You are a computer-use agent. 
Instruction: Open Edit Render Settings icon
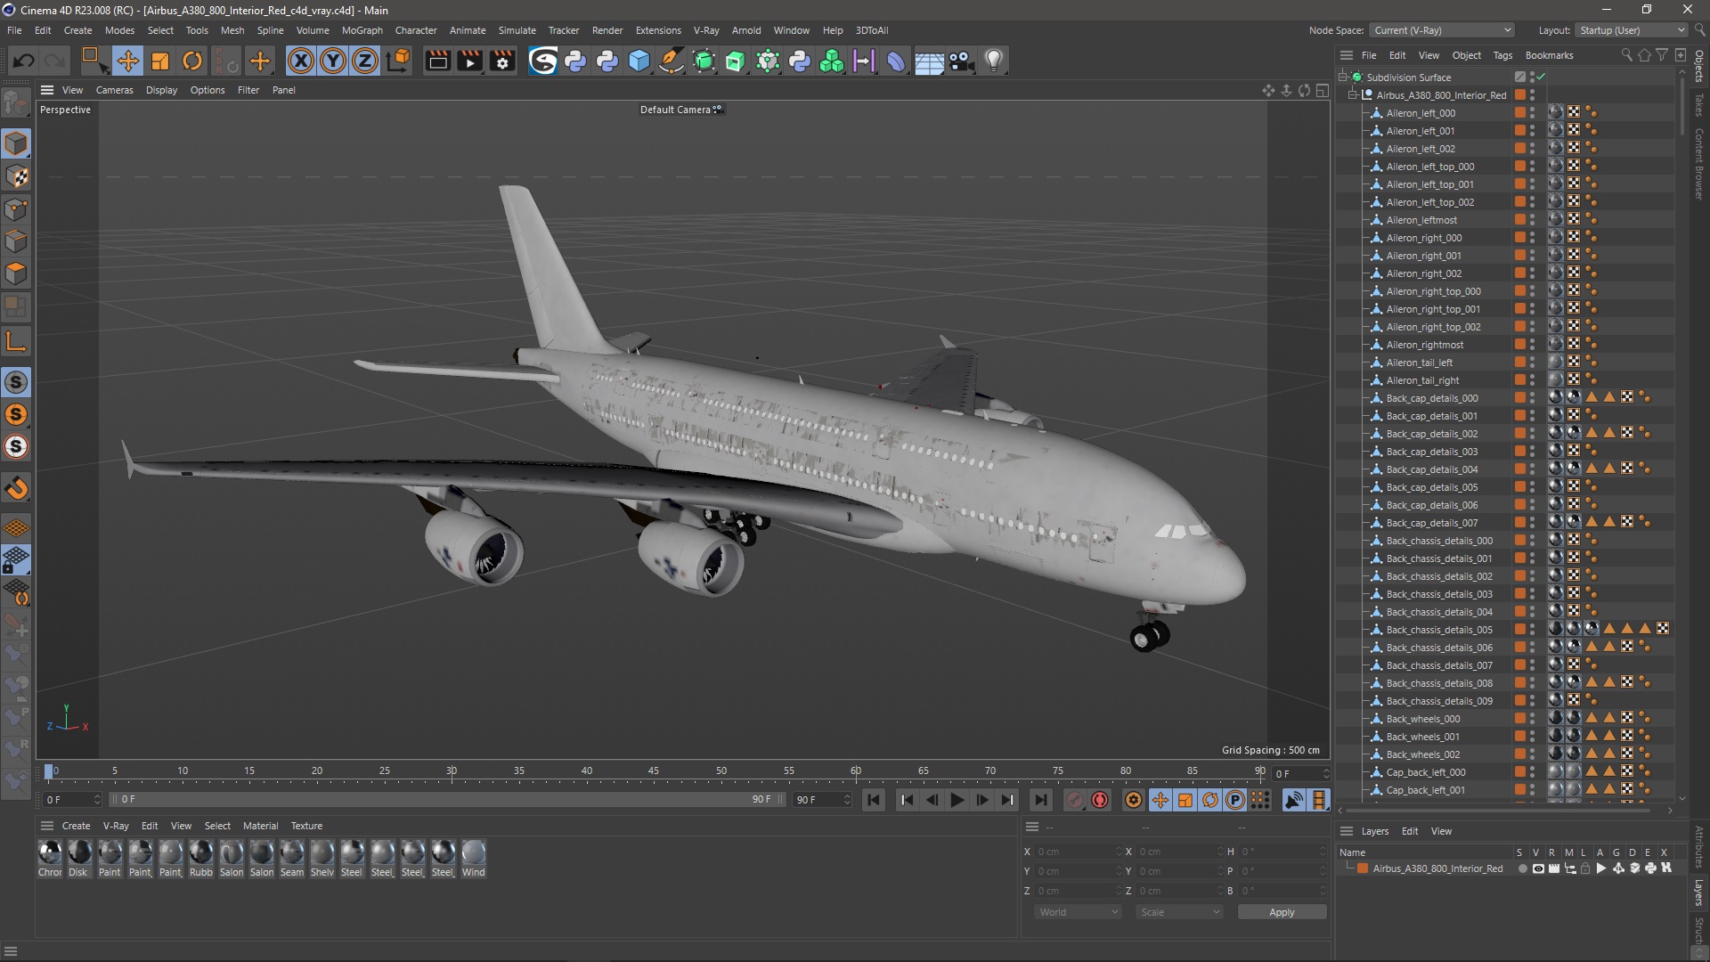(503, 61)
